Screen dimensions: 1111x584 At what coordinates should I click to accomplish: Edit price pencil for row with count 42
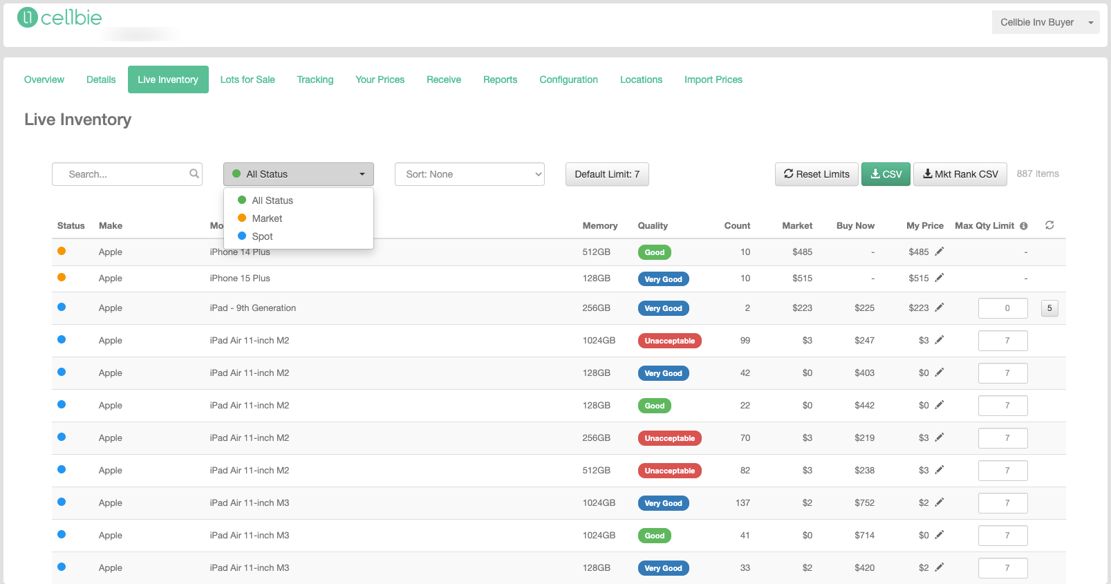click(x=939, y=373)
